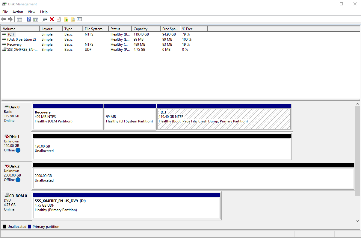Click the checklist settings toolbar icon
Image resolution: width=361 pixels, height=238 pixels.
(79, 19)
